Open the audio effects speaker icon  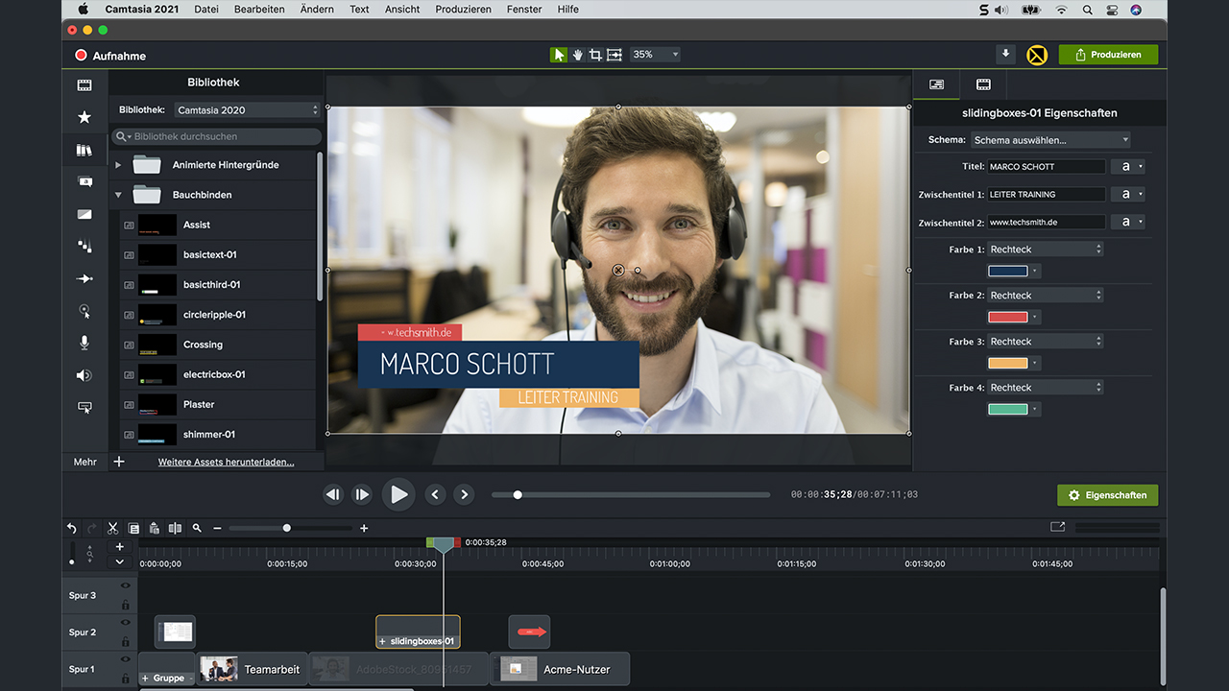click(84, 375)
